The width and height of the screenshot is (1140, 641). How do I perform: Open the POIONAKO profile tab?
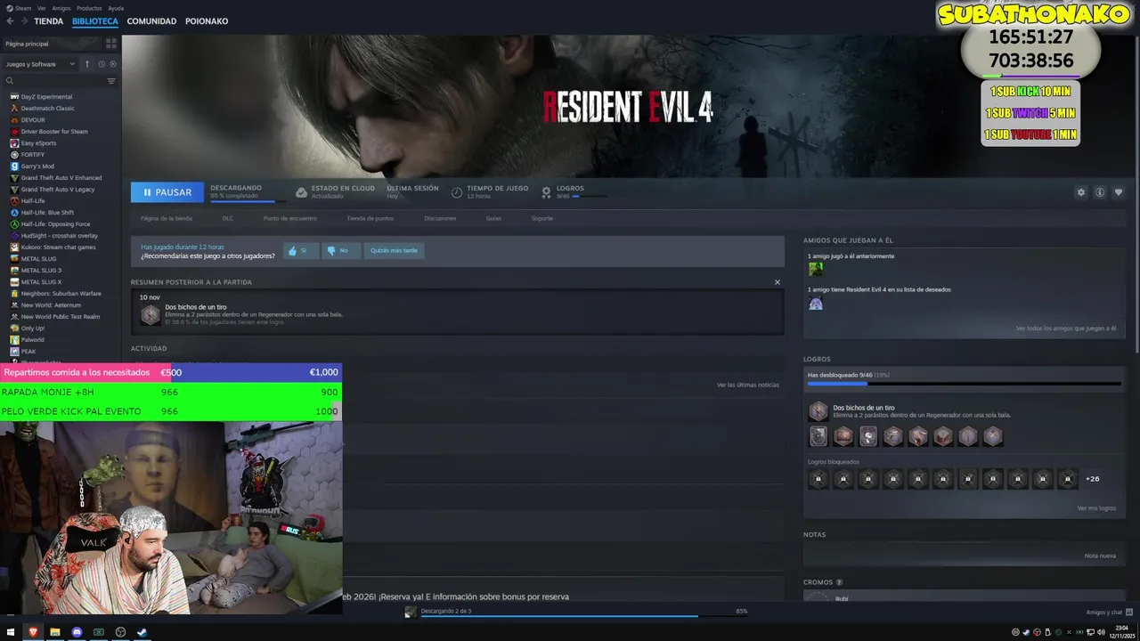[x=207, y=21]
